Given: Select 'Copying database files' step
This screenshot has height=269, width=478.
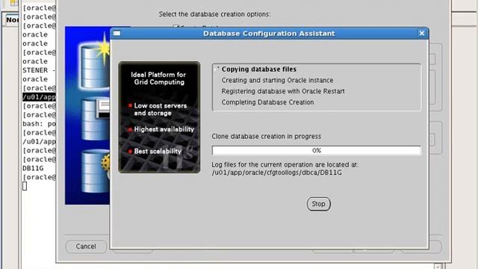Looking at the screenshot, I should click(x=259, y=69).
